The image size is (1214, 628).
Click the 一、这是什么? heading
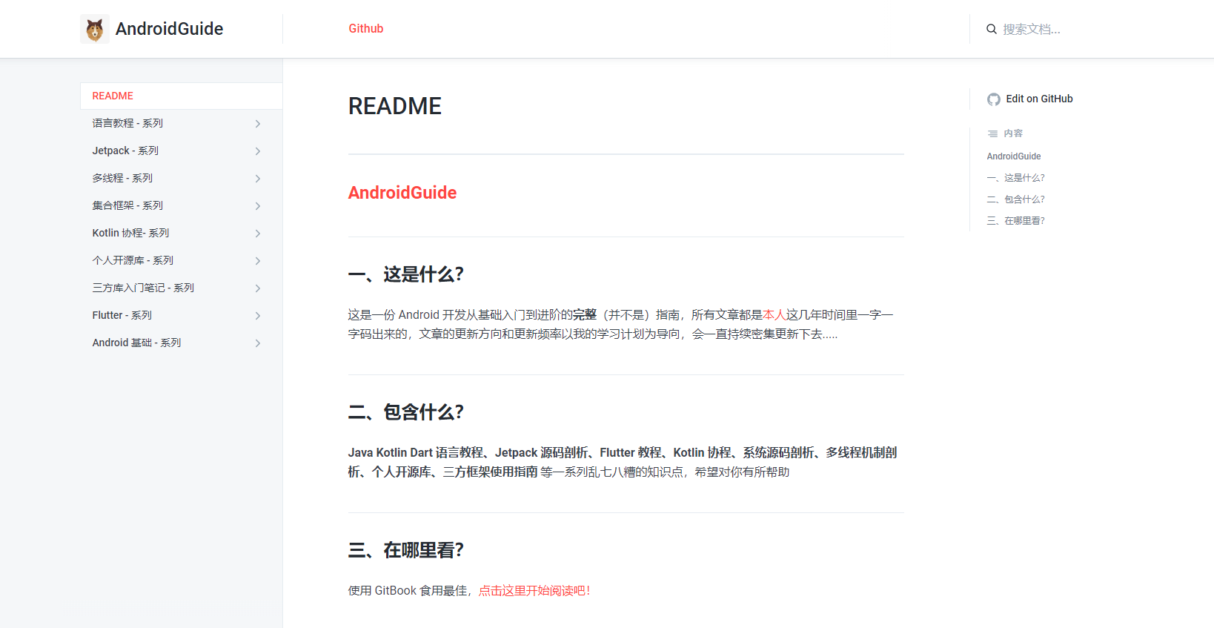point(406,274)
